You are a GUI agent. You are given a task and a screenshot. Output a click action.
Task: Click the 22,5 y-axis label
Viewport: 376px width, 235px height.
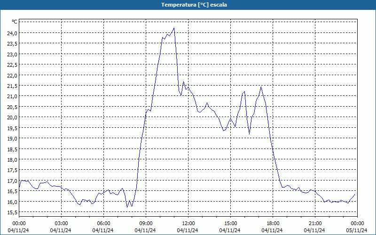[x=12, y=65]
